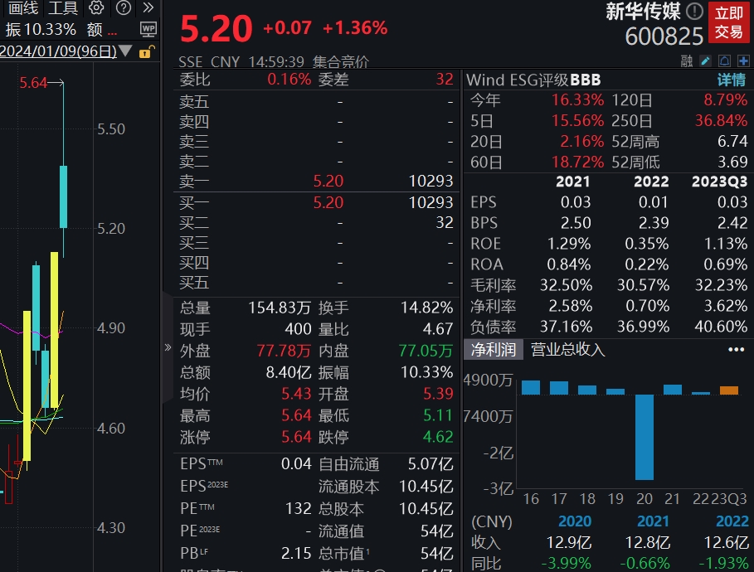Click the 融 margin trading indicator
This screenshot has width=754, height=572.
[x=686, y=61]
